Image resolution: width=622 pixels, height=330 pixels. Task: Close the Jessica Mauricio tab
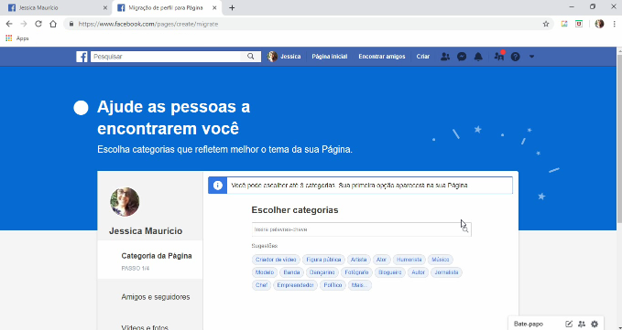point(104,8)
